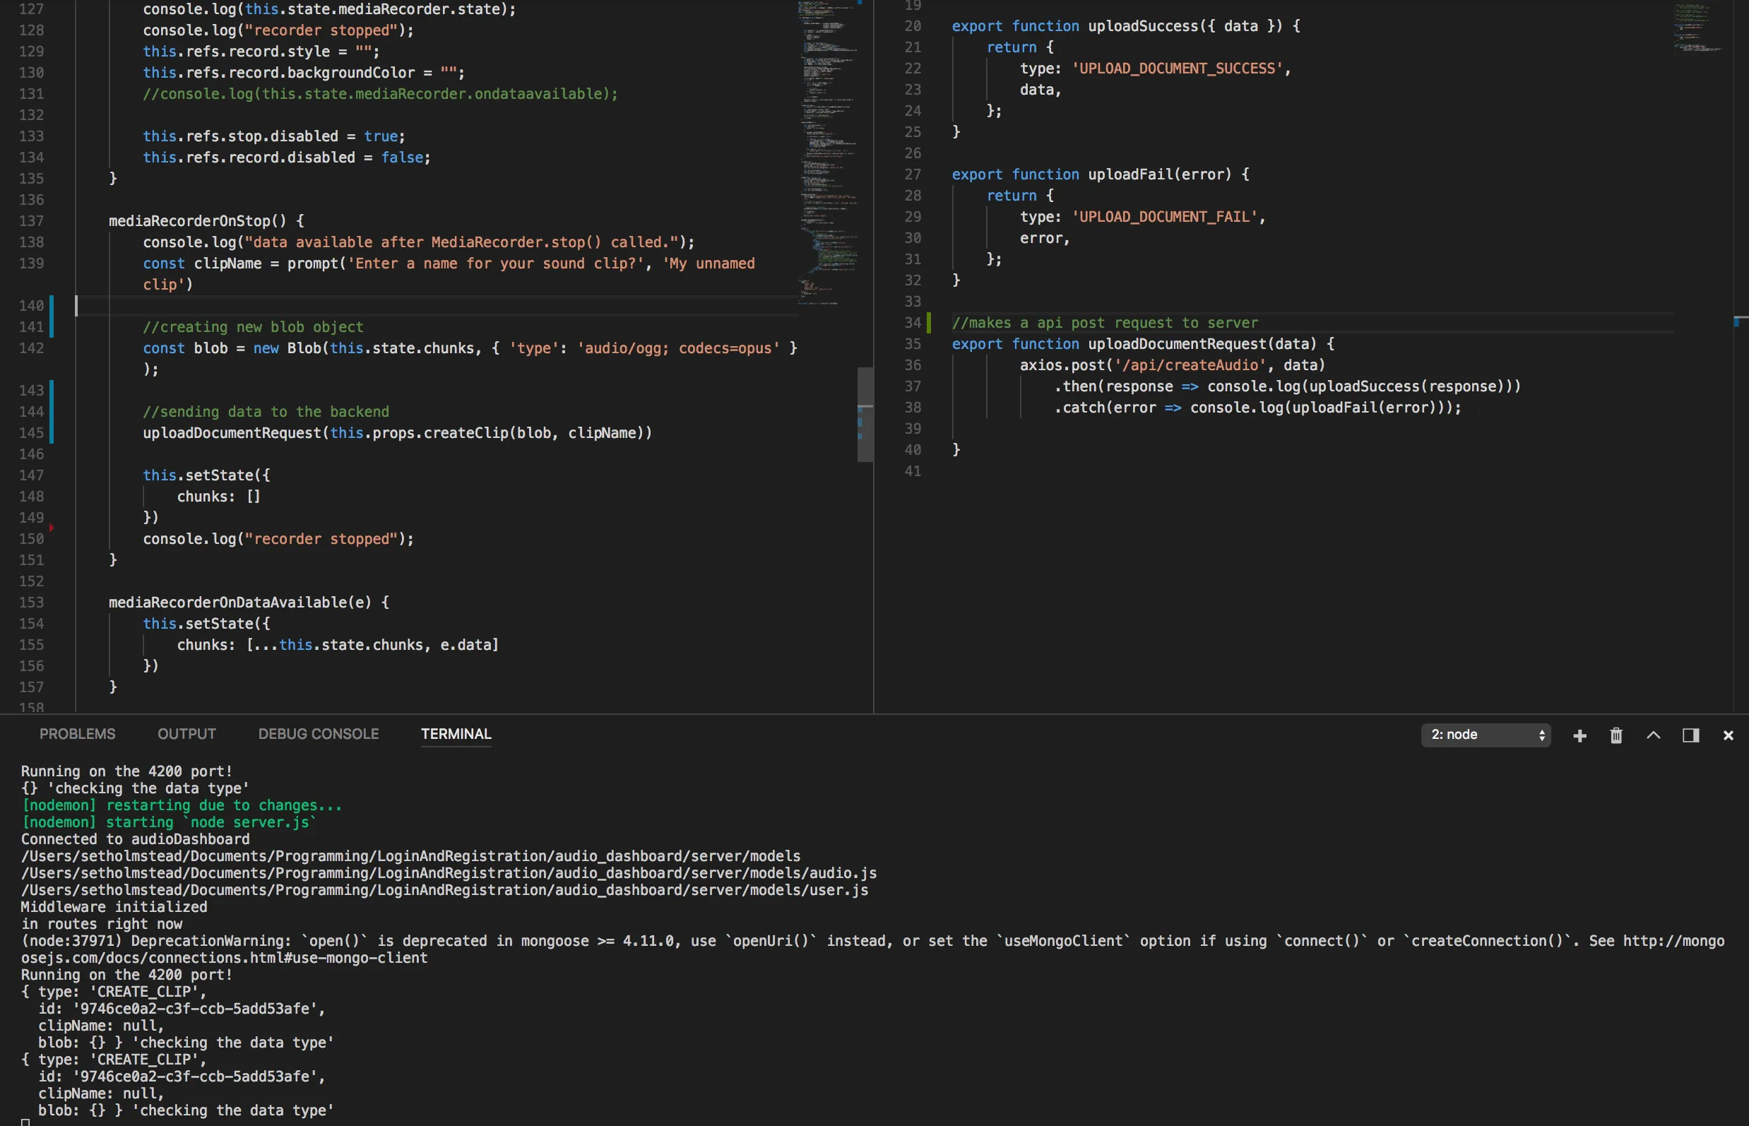This screenshot has height=1126, width=1749.
Task: Select the TERMINAL tab
Action: (456, 734)
